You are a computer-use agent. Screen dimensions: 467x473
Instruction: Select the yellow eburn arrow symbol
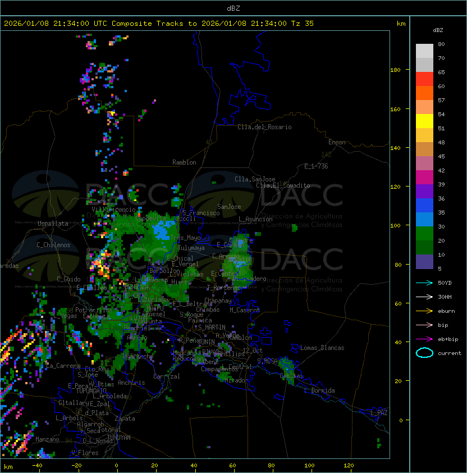(424, 311)
